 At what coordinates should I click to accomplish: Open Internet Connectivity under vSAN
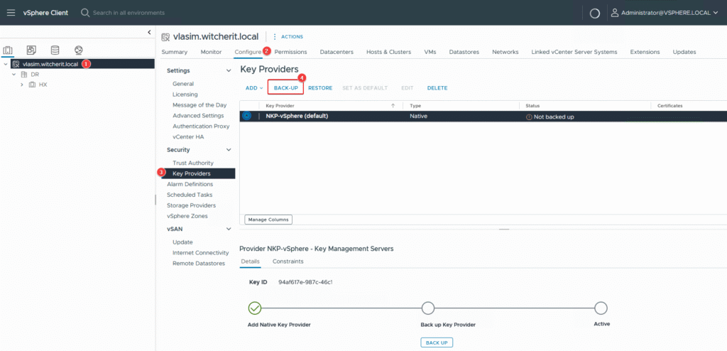(x=201, y=253)
